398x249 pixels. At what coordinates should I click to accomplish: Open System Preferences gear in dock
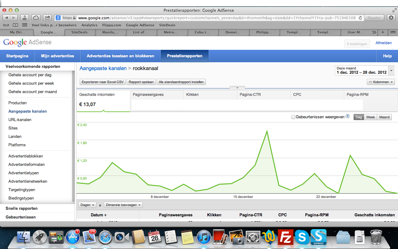tap(253, 237)
